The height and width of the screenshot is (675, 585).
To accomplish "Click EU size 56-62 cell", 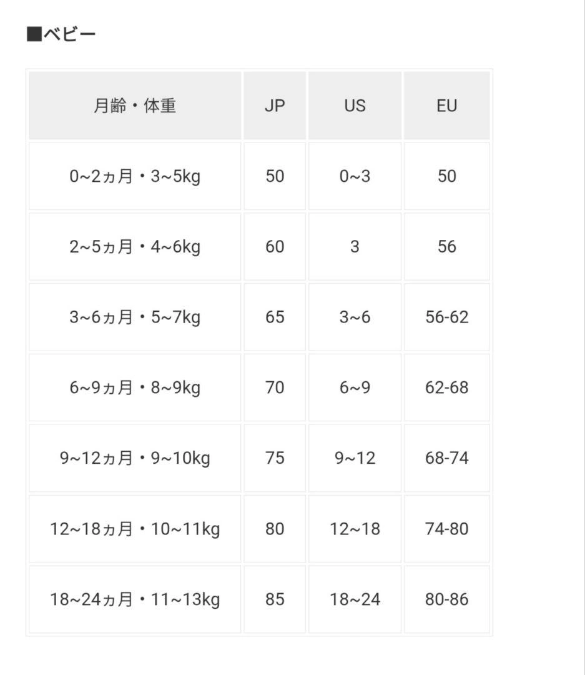I will pyautogui.click(x=447, y=317).
